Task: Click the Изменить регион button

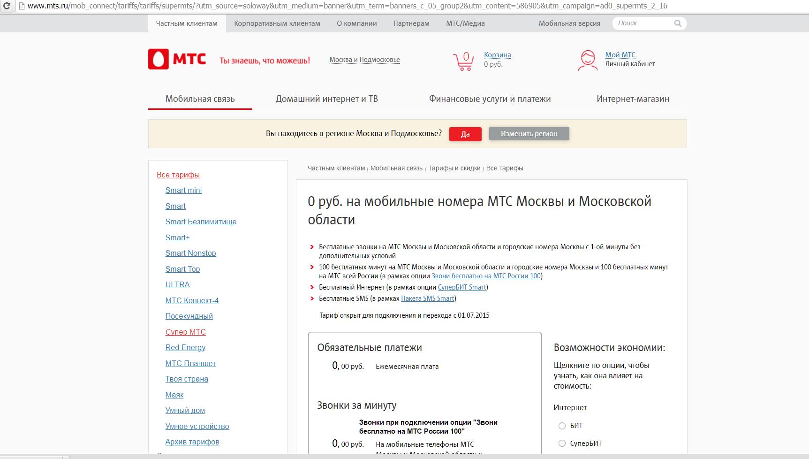Action: [x=529, y=134]
